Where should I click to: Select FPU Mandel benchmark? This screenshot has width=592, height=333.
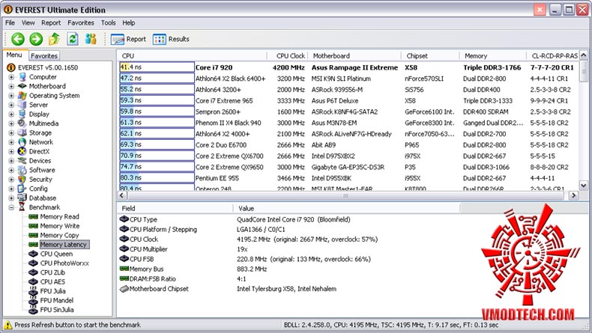tap(57, 301)
